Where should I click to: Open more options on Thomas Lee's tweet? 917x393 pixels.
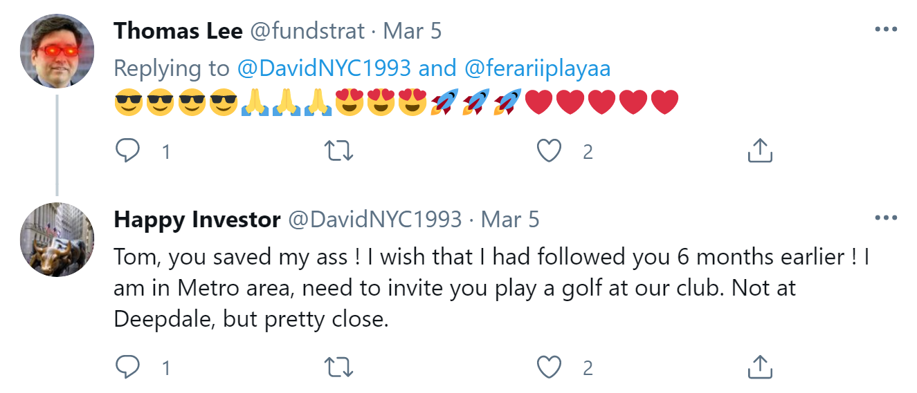point(886,30)
